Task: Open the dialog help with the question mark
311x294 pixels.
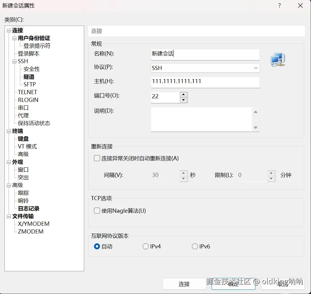Action: pyautogui.click(x=279, y=5)
